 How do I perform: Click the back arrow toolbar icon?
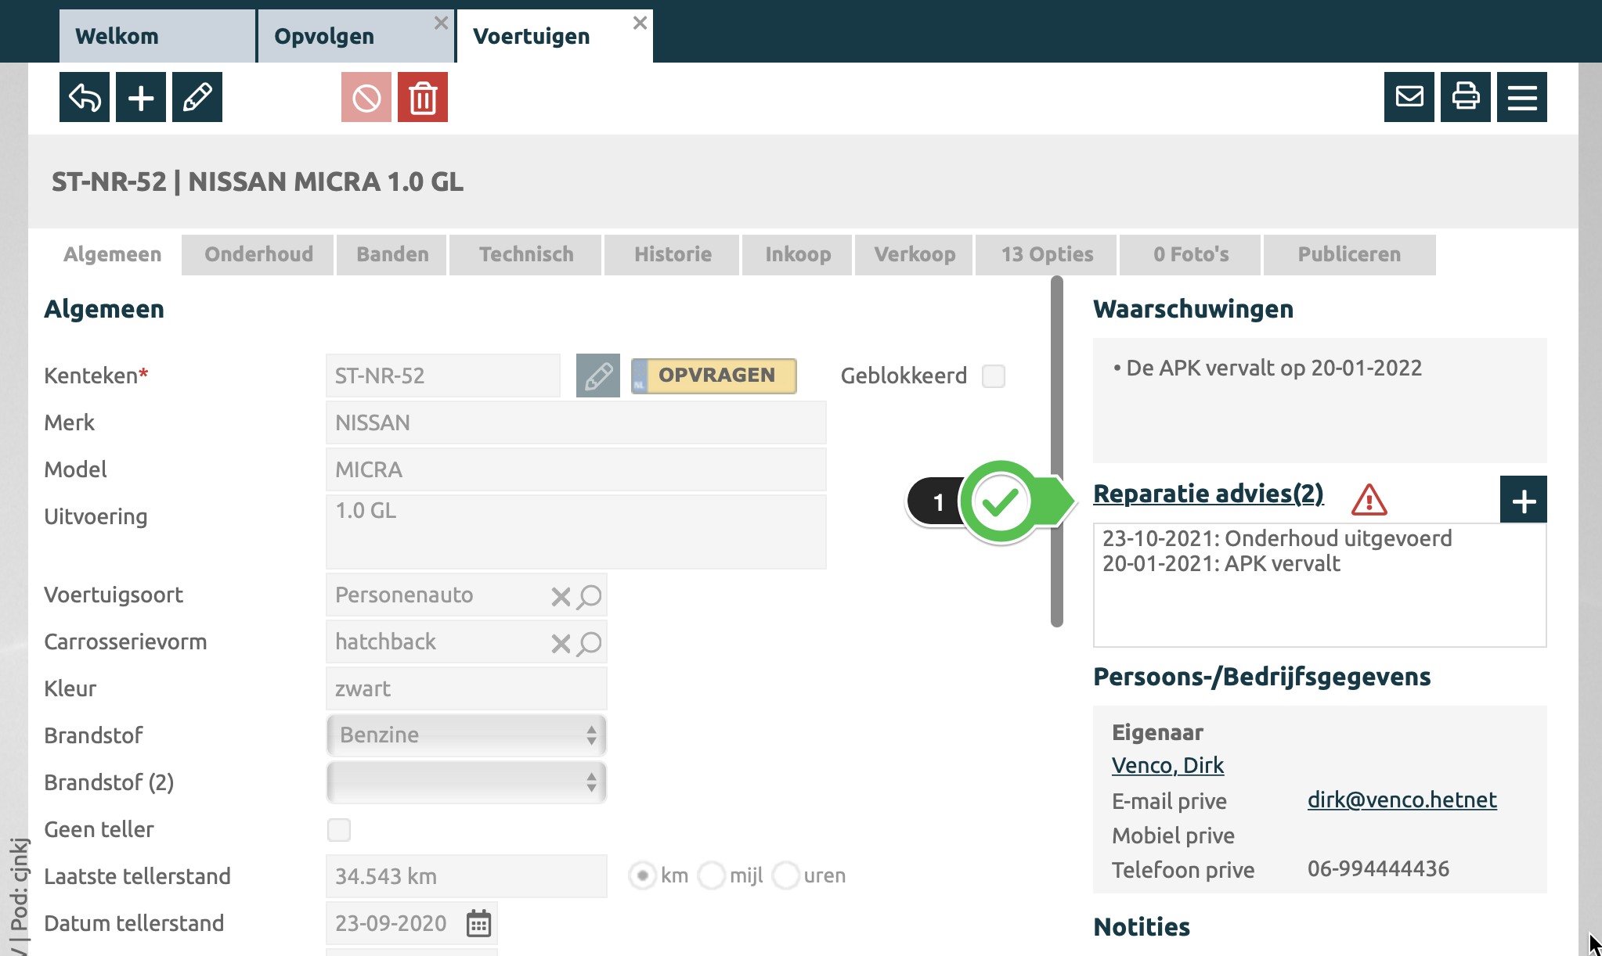pyautogui.click(x=85, y=98)
